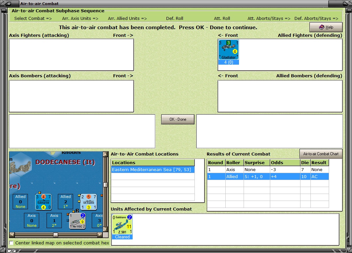This screenshot has height=253, width=352.
Task: Click the Axis Fighters (attacking) empty list box
Action: pos(71,55)
